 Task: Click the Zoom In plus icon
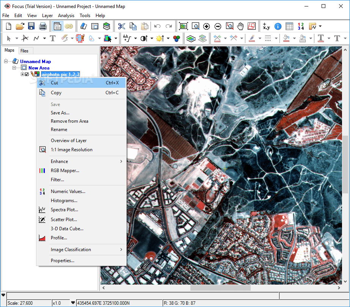tap(206, 26)
